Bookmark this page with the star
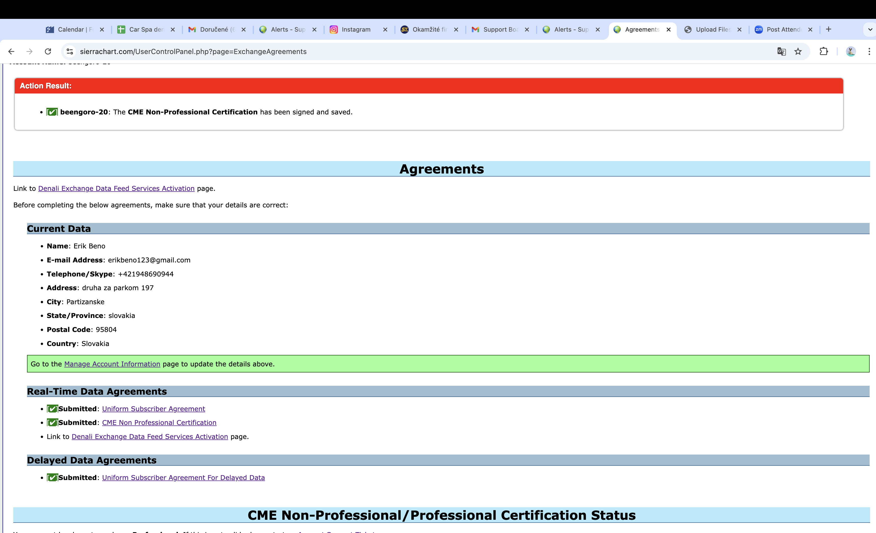Viewport: 876px width, 533px height. tap(798, 51)
